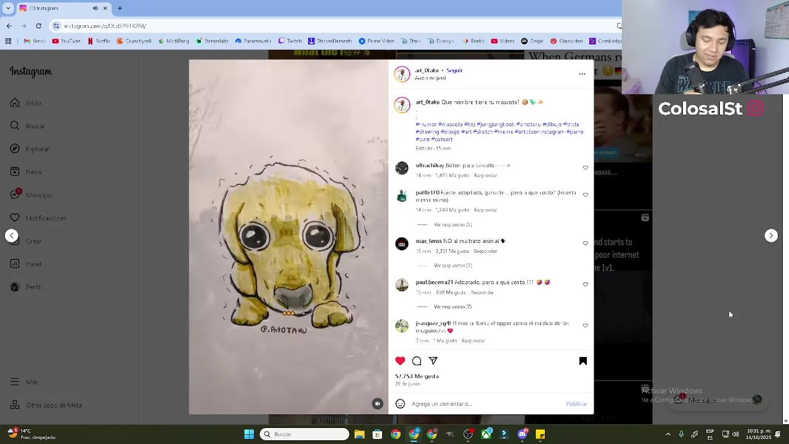Image resolution: width=789 pixels, height=444 pixels.
Task: Open Explorar compass in sidebar
Action: click(x=30, y=149)
